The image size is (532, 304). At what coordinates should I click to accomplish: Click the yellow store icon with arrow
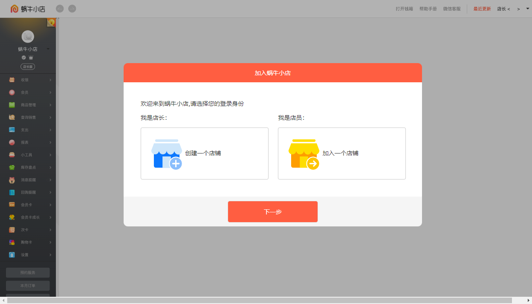pos(304,154)
